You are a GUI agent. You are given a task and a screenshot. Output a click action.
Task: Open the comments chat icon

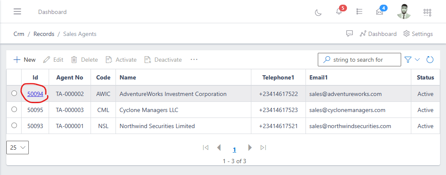pos(350,34)
